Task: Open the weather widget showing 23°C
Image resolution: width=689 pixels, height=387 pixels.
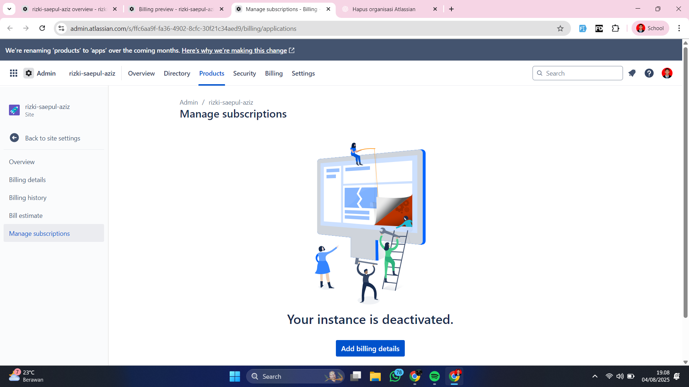Action: click(26, 376)
